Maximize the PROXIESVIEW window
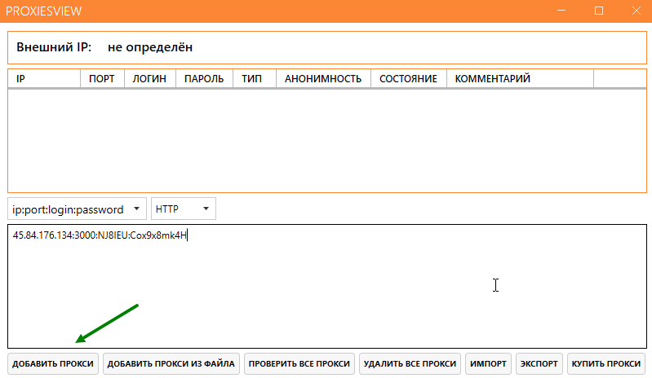Viewport: 652px width, 378px height. (x=599, y=11)
